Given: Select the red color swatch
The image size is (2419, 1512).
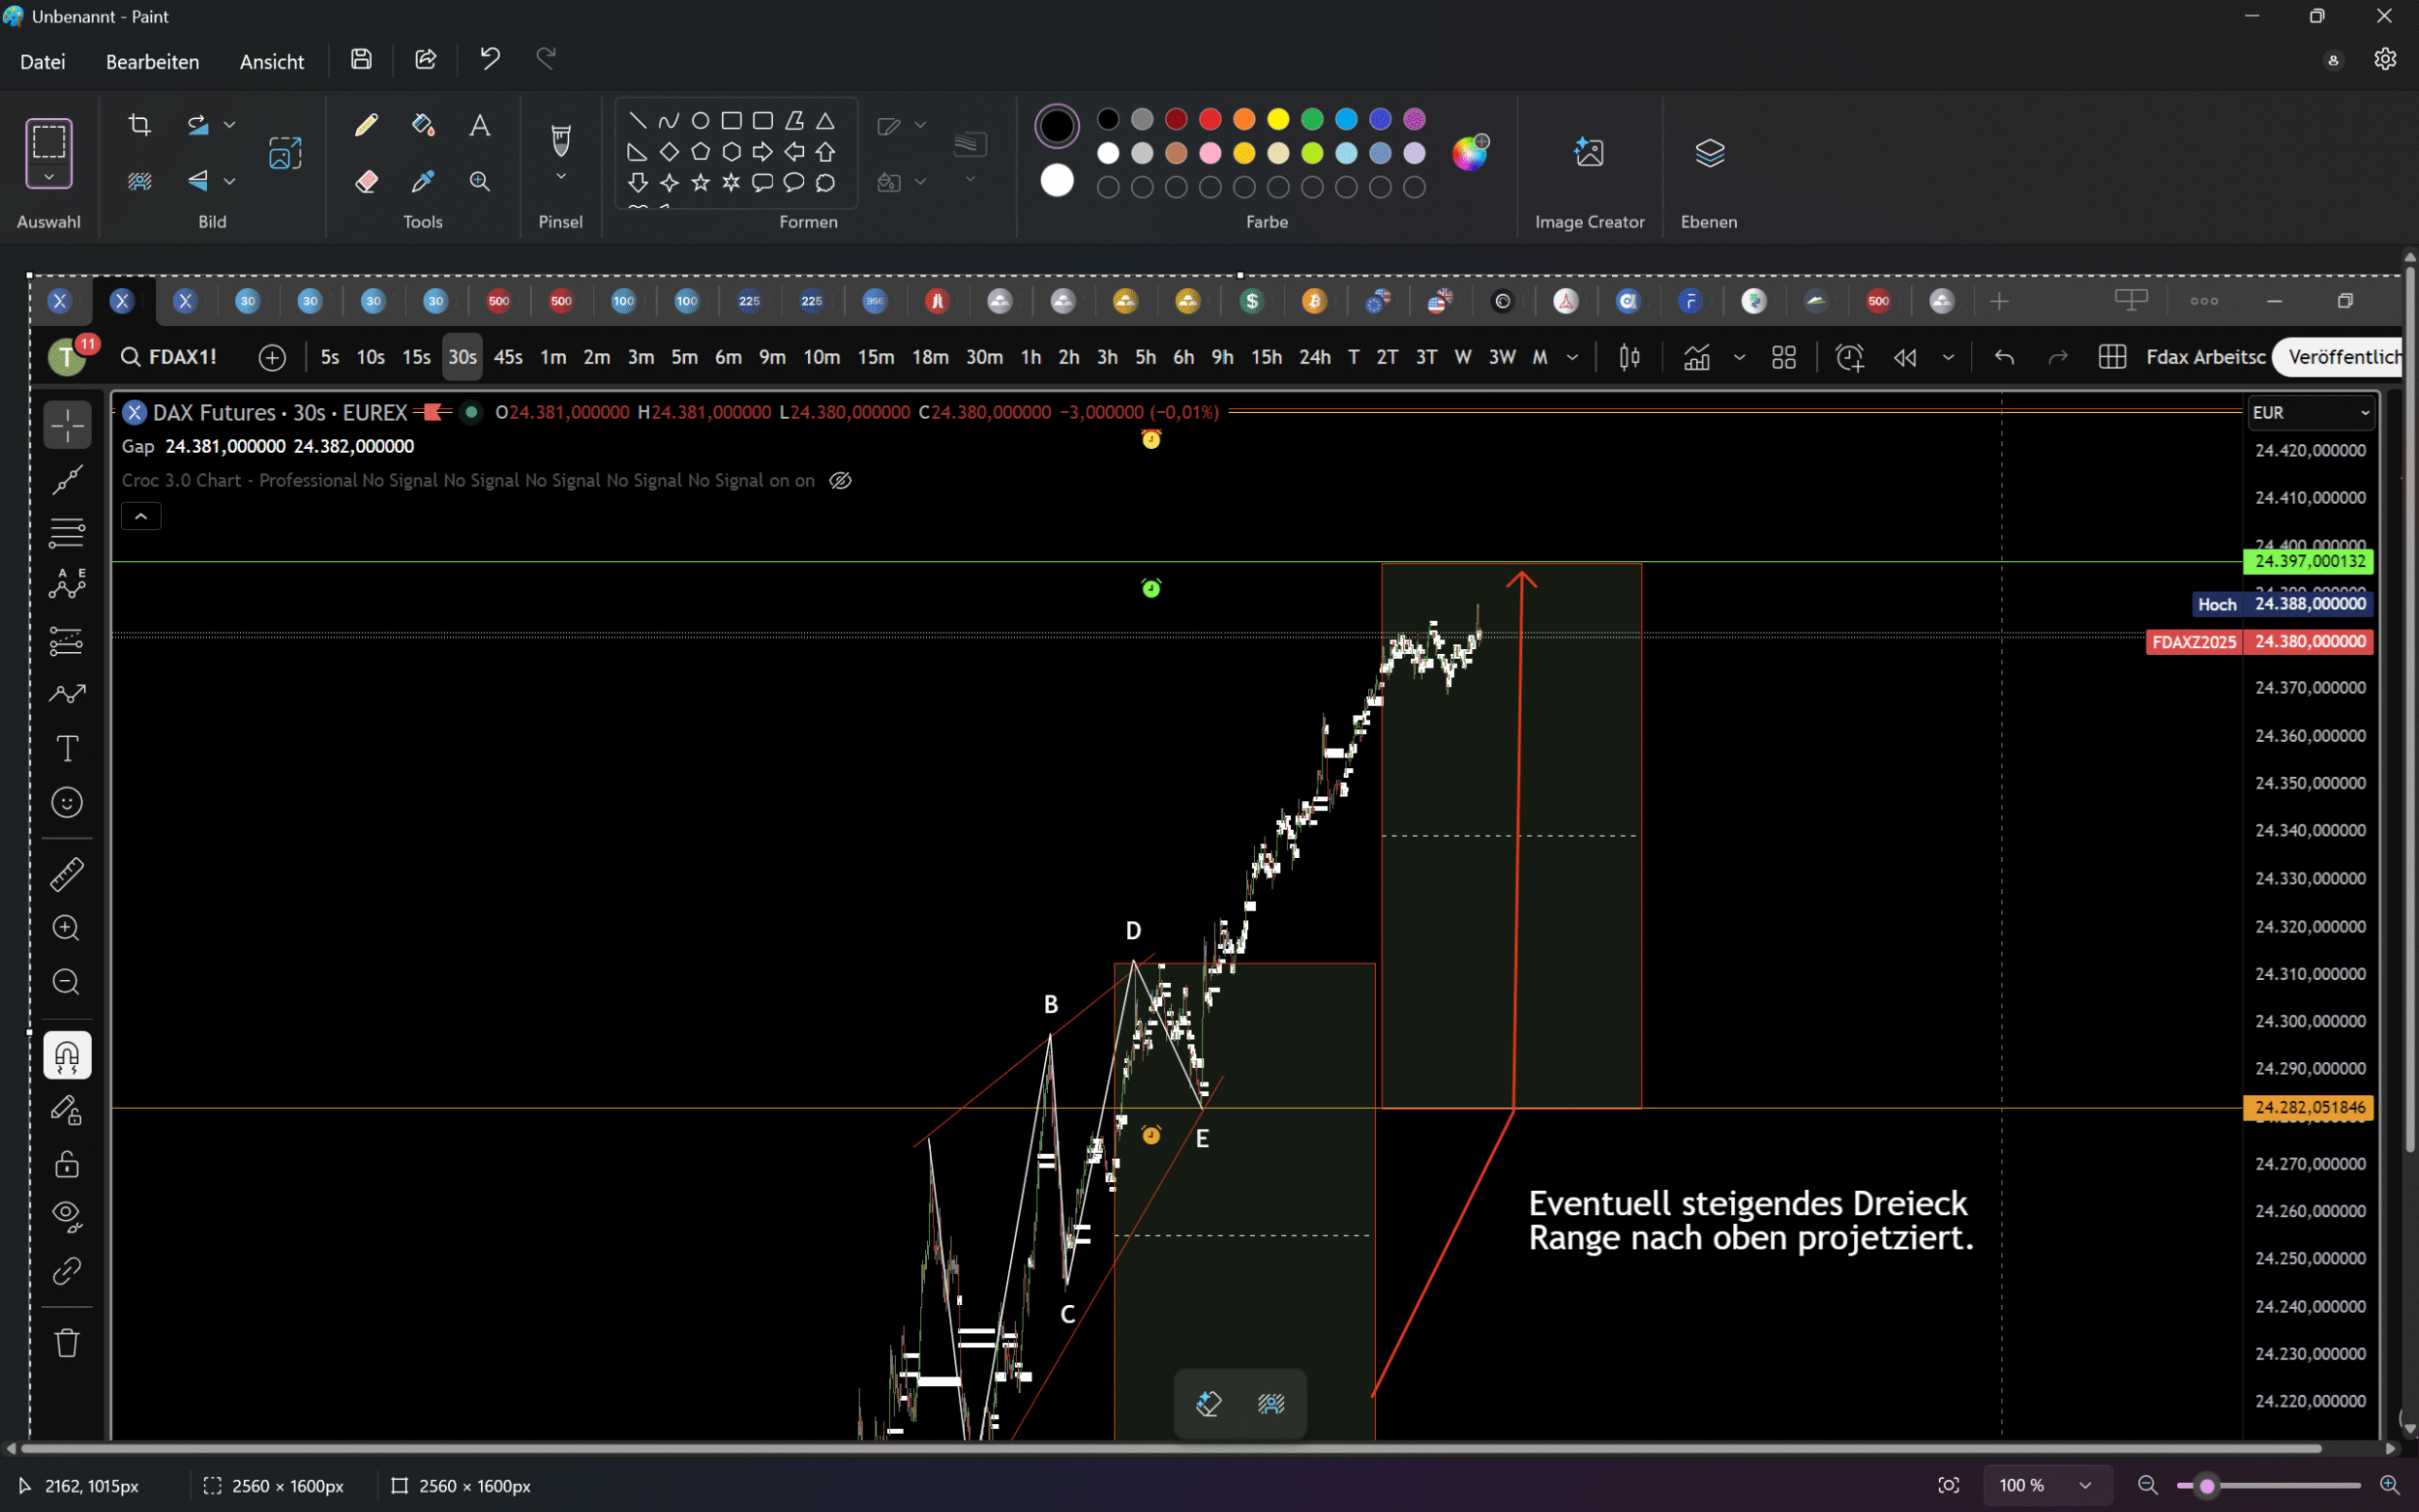Looking at the screenshot, I should (x=1210, y=119).
